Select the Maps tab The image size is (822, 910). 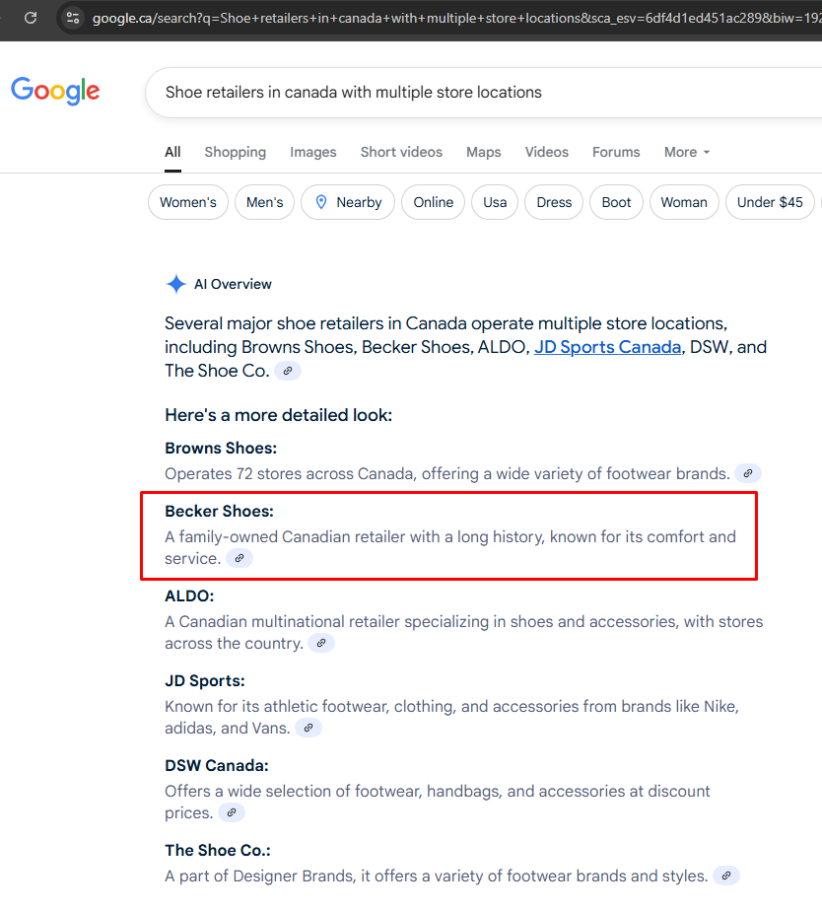click(x=483, y=152)
